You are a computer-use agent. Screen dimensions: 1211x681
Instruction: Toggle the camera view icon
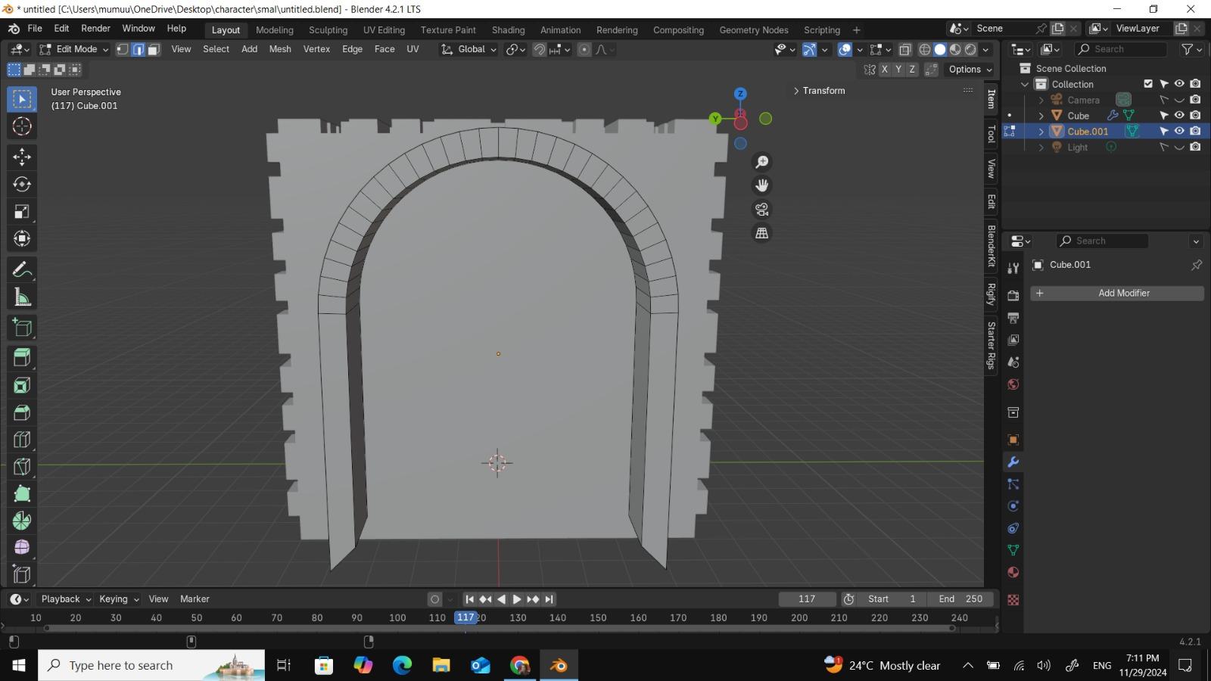click(x=762, y=210)
